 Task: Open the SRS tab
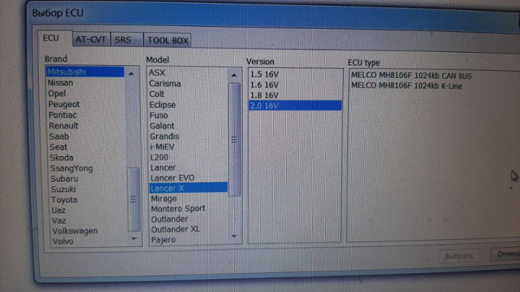coord(127,40)
